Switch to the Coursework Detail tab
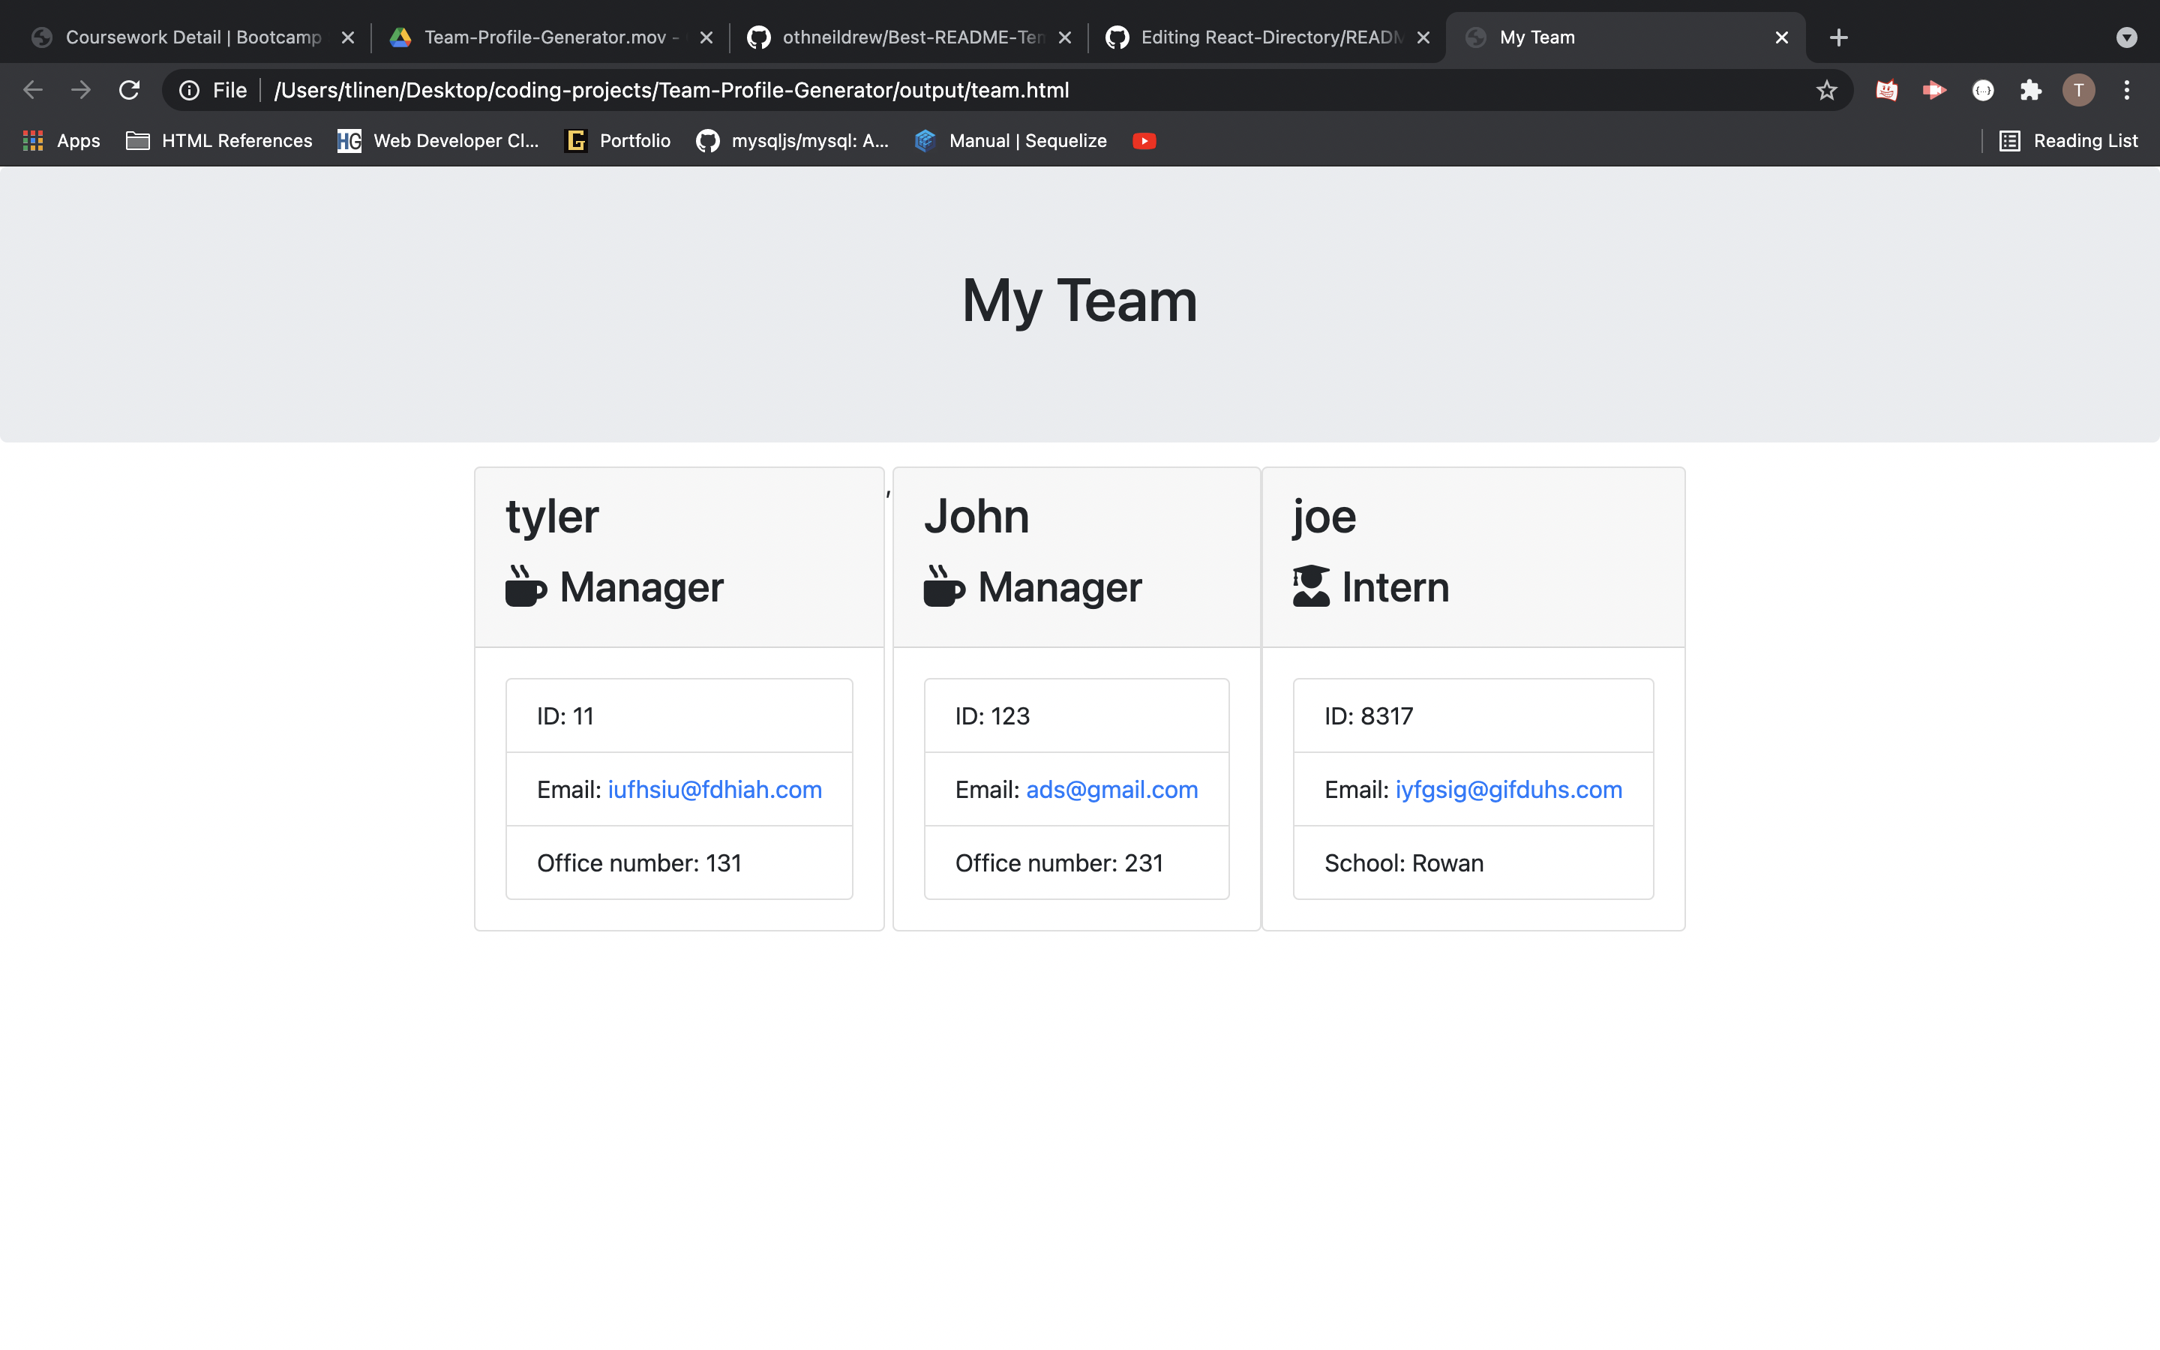 (178, 37)
